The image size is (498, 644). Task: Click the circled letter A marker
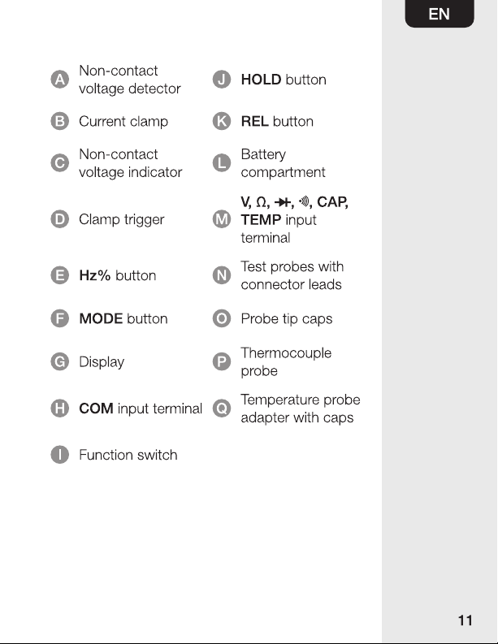(x=59, y=80)
